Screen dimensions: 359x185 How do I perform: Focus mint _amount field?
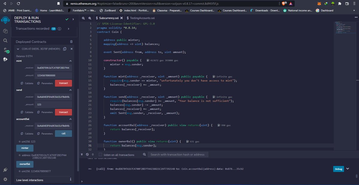click(53, 75)
